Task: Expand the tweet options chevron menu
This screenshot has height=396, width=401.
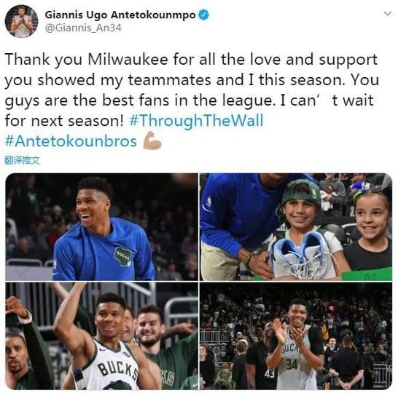Action: tap(388, 14)
